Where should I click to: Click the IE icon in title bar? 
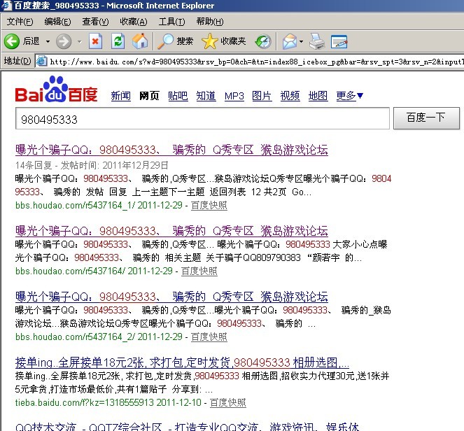click(x=6, y=6)
